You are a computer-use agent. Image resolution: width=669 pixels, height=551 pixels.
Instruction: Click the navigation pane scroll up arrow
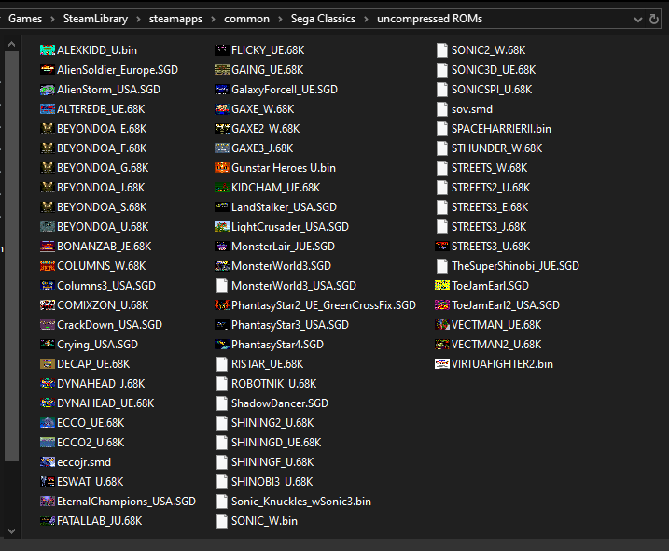11,44
